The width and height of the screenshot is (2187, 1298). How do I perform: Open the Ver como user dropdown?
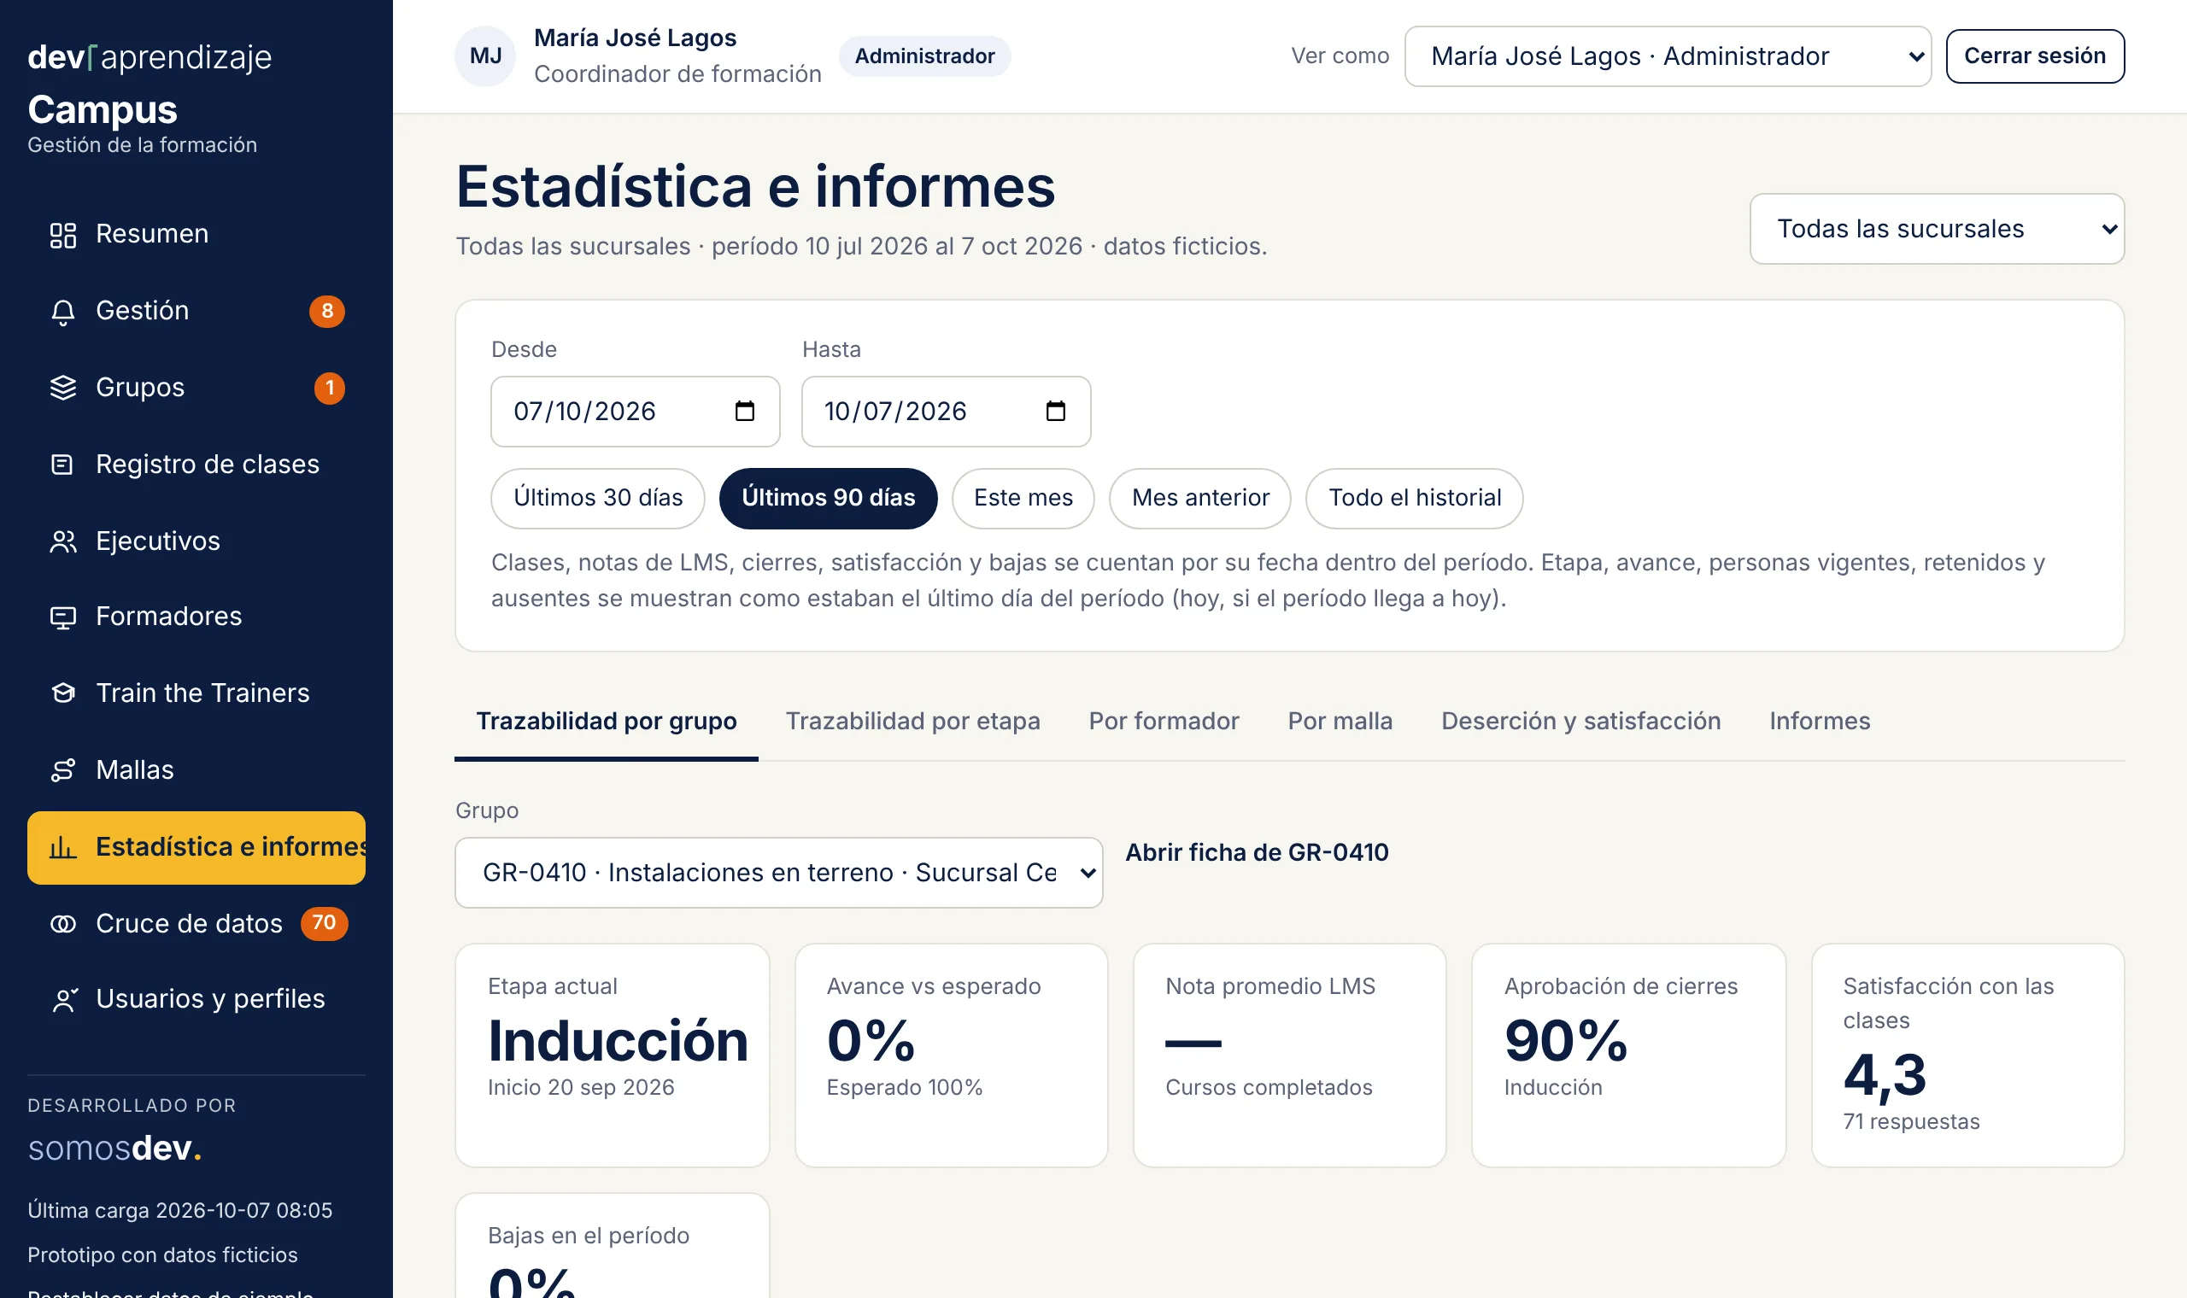1668,56
